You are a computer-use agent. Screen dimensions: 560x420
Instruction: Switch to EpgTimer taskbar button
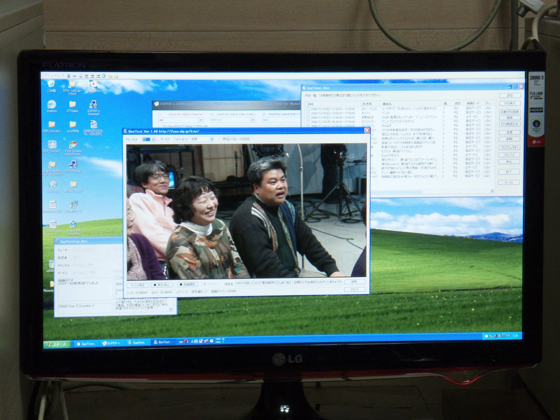86,343
